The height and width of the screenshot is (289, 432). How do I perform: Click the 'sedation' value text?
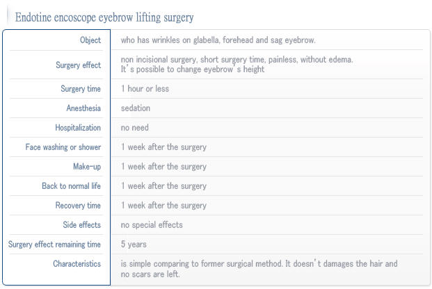click(x=136, y=108)
